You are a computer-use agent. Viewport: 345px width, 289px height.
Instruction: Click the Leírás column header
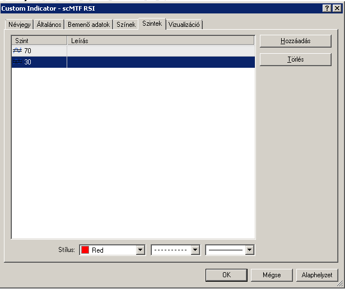(x=161, y=41)
